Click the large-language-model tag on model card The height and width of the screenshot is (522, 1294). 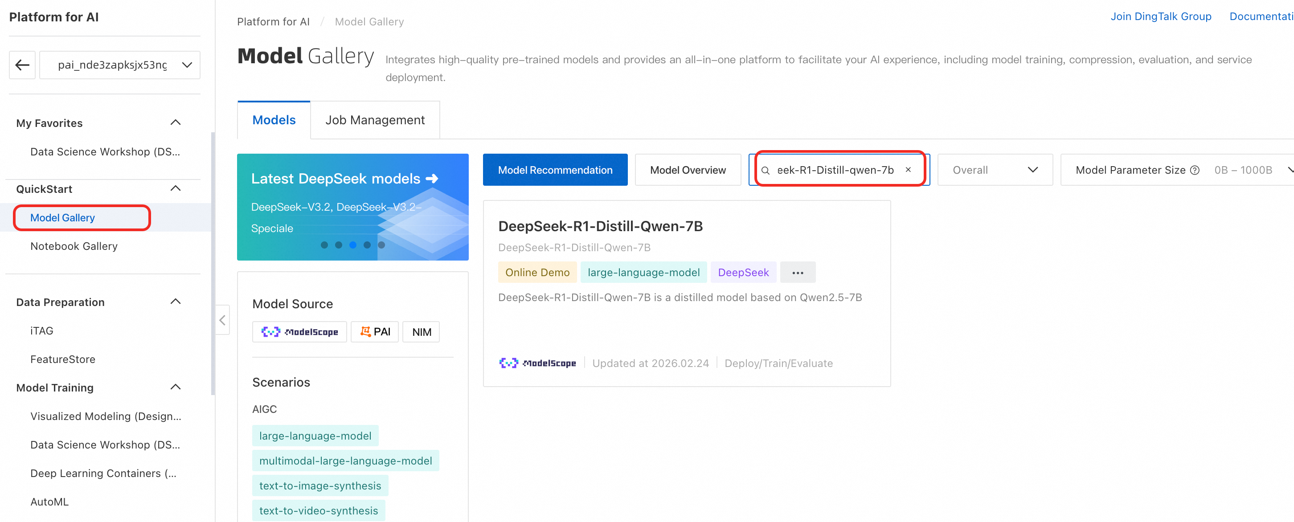643,272
